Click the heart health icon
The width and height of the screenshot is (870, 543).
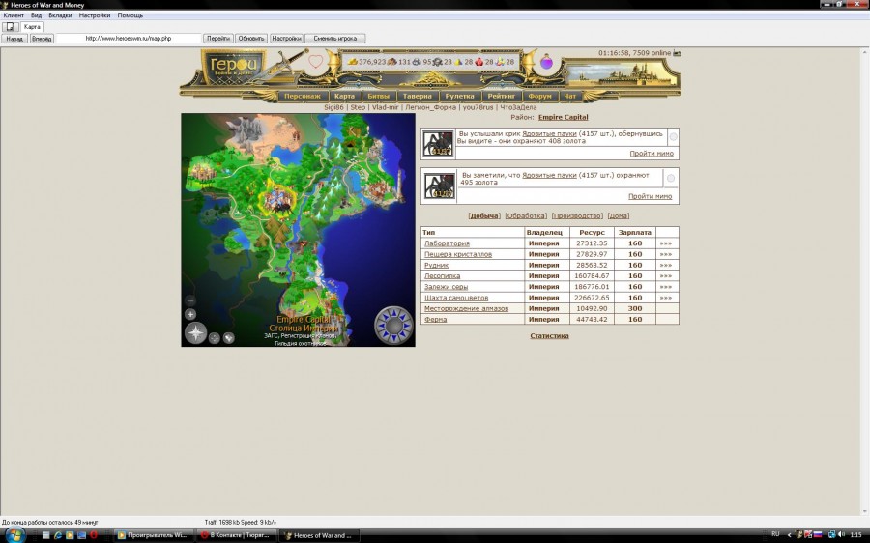pos(316,62)
